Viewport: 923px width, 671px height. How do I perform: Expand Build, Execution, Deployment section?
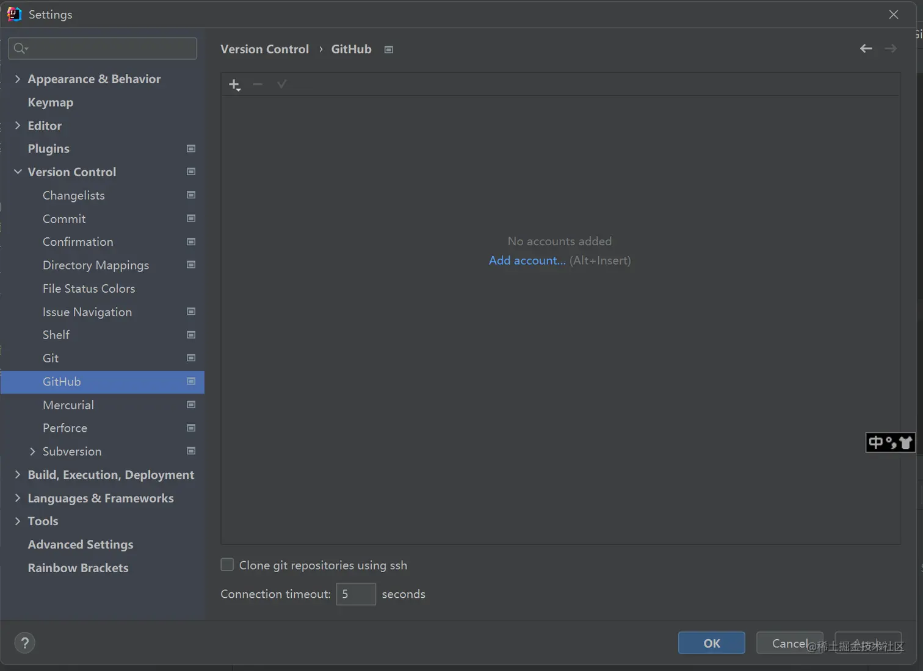(18, 475)
